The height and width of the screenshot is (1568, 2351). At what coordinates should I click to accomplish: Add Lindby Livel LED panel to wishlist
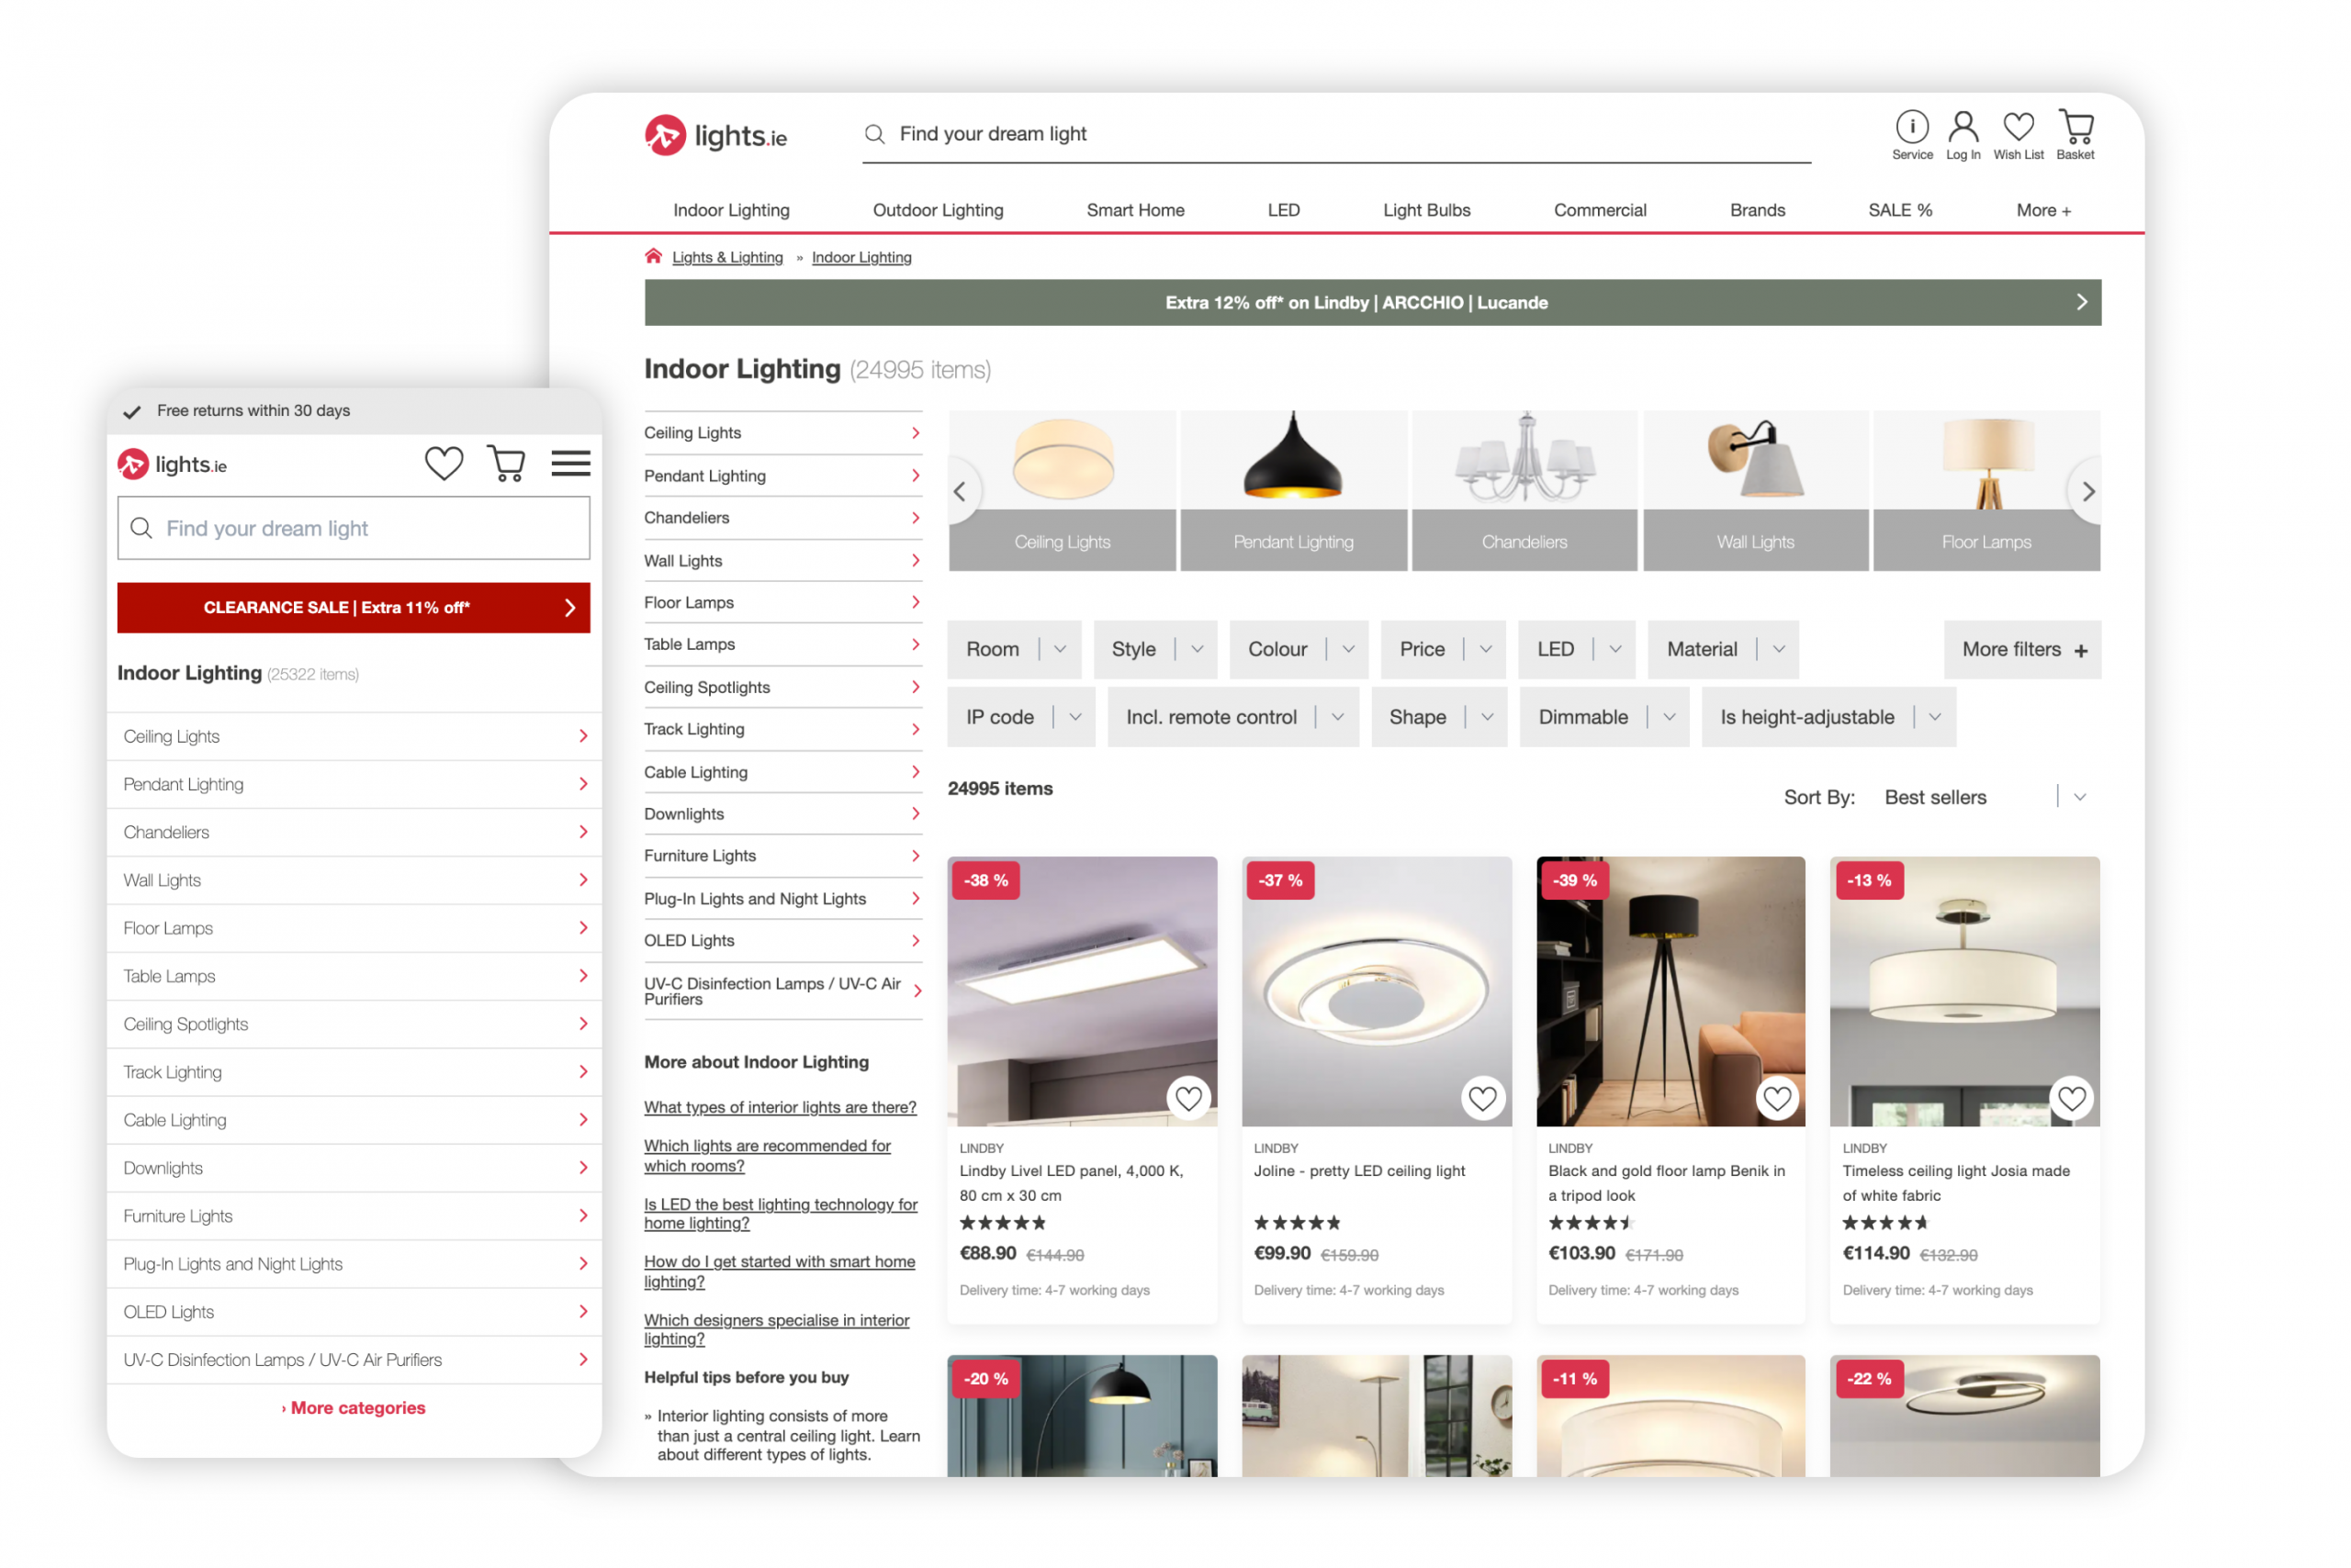[x=1188, y=1097]
